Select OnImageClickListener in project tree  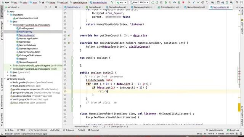[30, 56]
